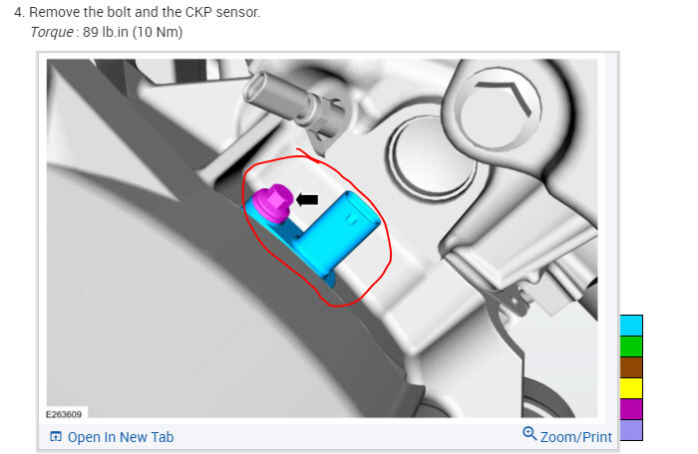Pick the cyan color swatch
This screenshot has width=698, height=454.
pos(631,326)
